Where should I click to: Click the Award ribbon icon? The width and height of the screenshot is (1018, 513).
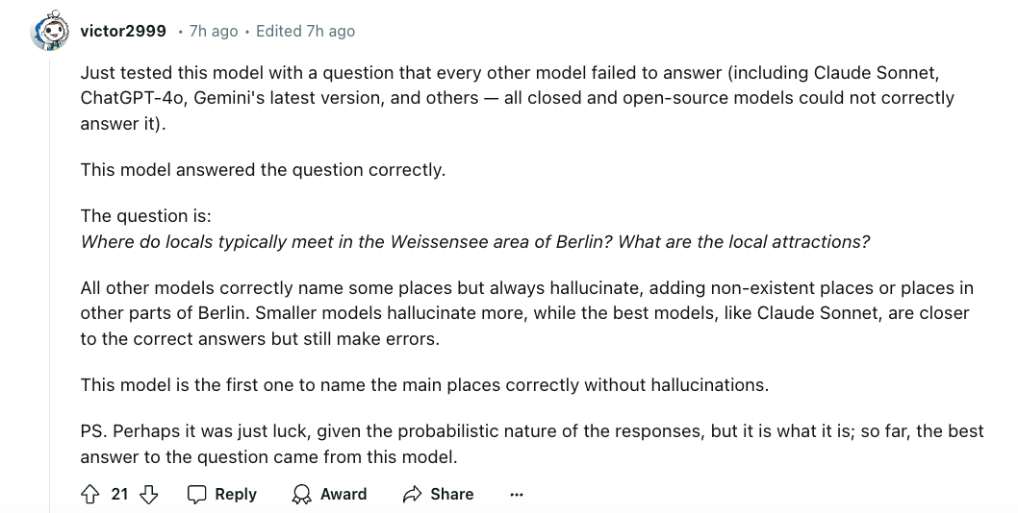tap(302, 494)
